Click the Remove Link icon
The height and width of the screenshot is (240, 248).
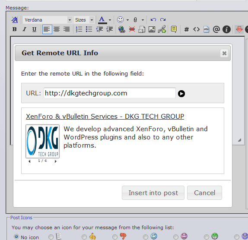132,29
